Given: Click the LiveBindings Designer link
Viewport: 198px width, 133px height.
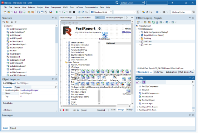Looking at the screenshot, I should point(29,90).
